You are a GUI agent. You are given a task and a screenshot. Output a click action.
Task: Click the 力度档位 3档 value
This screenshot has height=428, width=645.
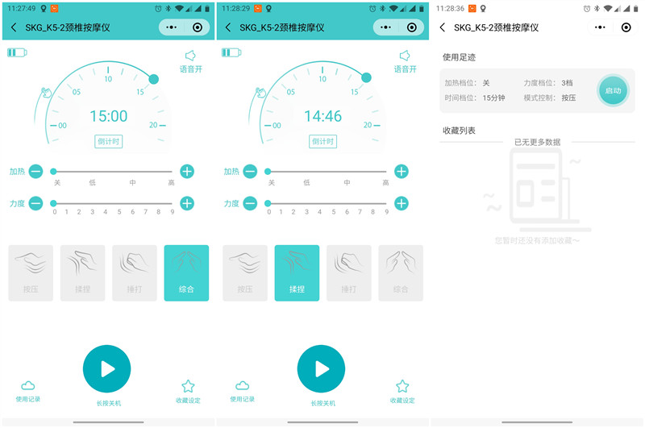pos(567,83)
